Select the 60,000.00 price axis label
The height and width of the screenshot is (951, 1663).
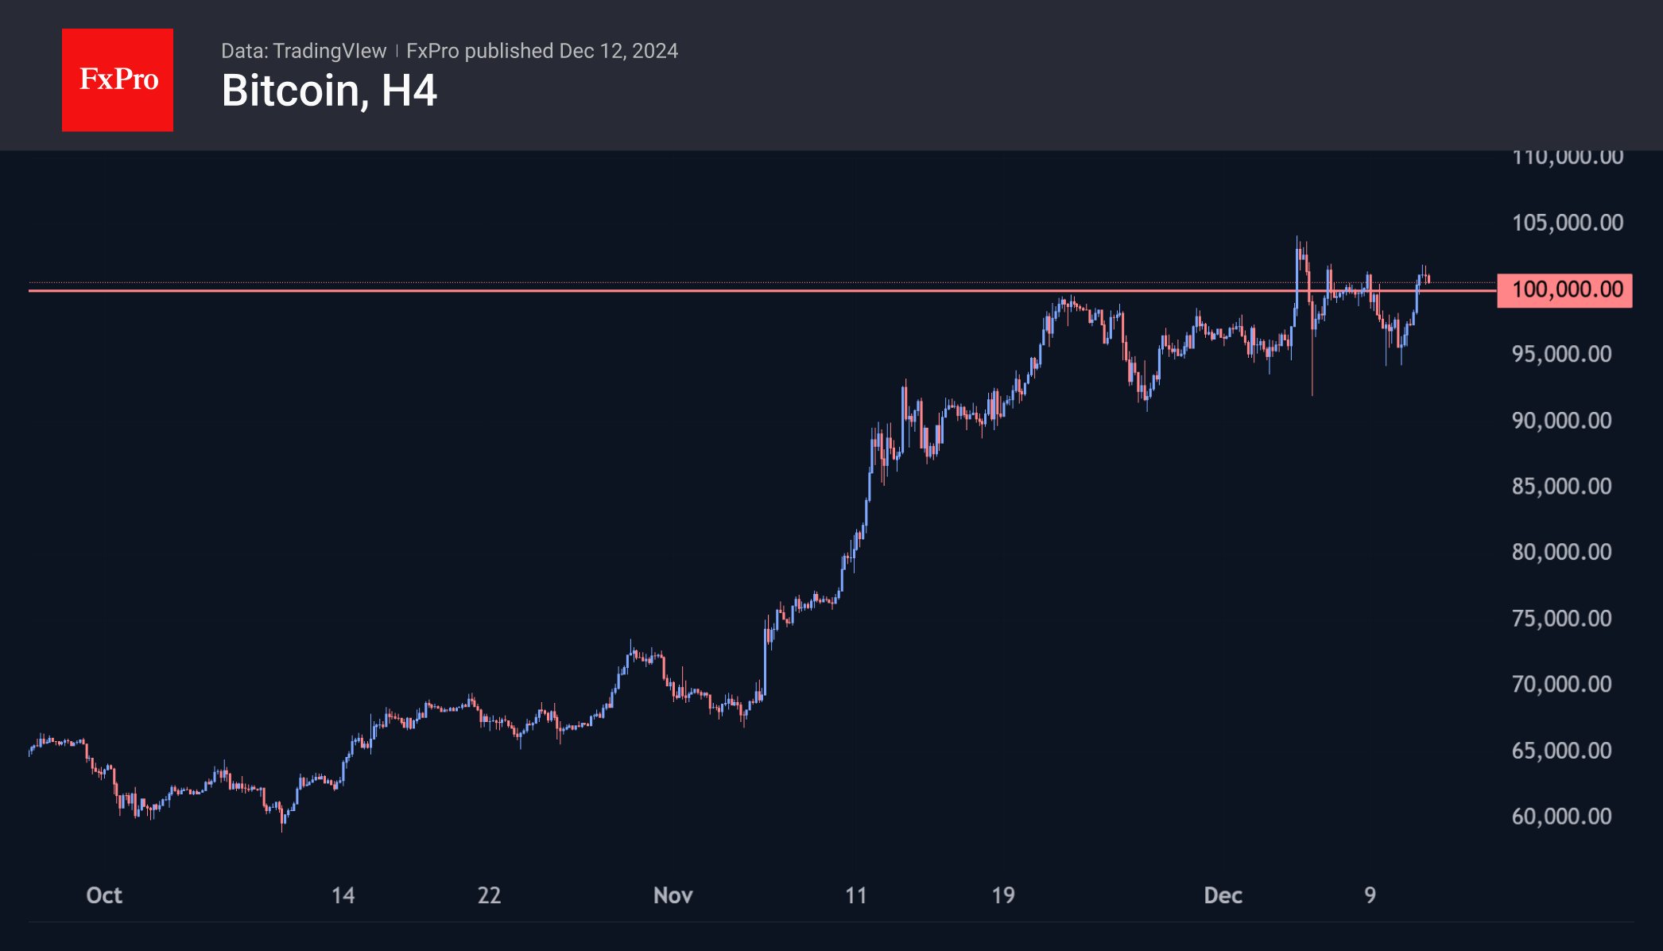tap(1561, 817)
